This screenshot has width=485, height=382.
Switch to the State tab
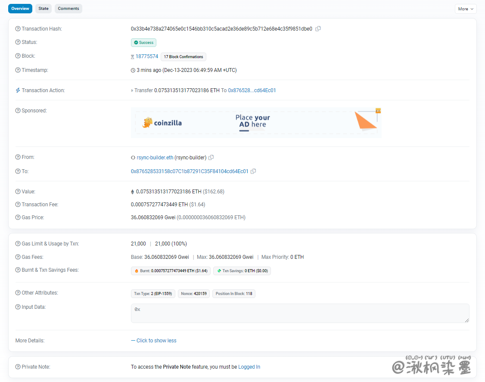click(44, 9)
